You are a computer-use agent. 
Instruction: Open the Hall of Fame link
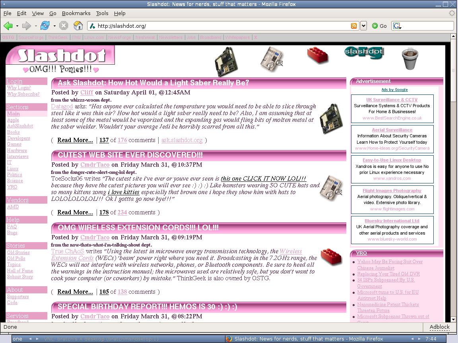[20, 271]
